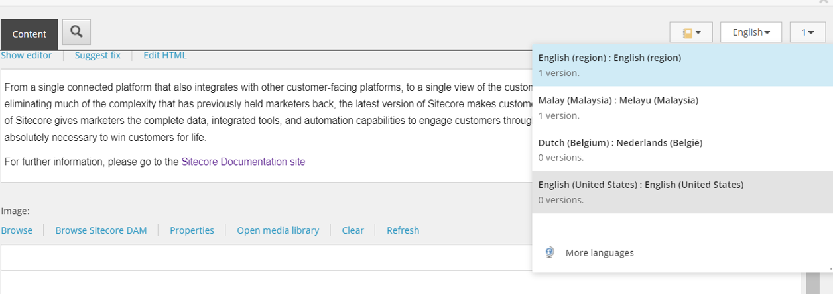833x294 pixels.
Task: Open the version 1 dropdown
Action: [807, 32]
